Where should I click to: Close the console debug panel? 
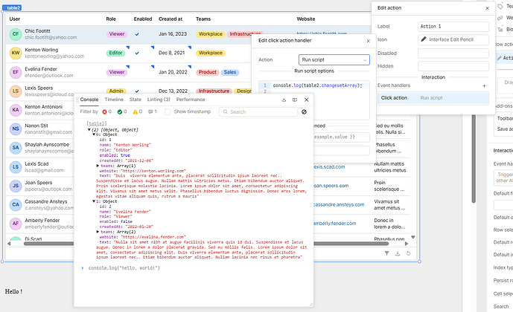(x=306, y=100)
